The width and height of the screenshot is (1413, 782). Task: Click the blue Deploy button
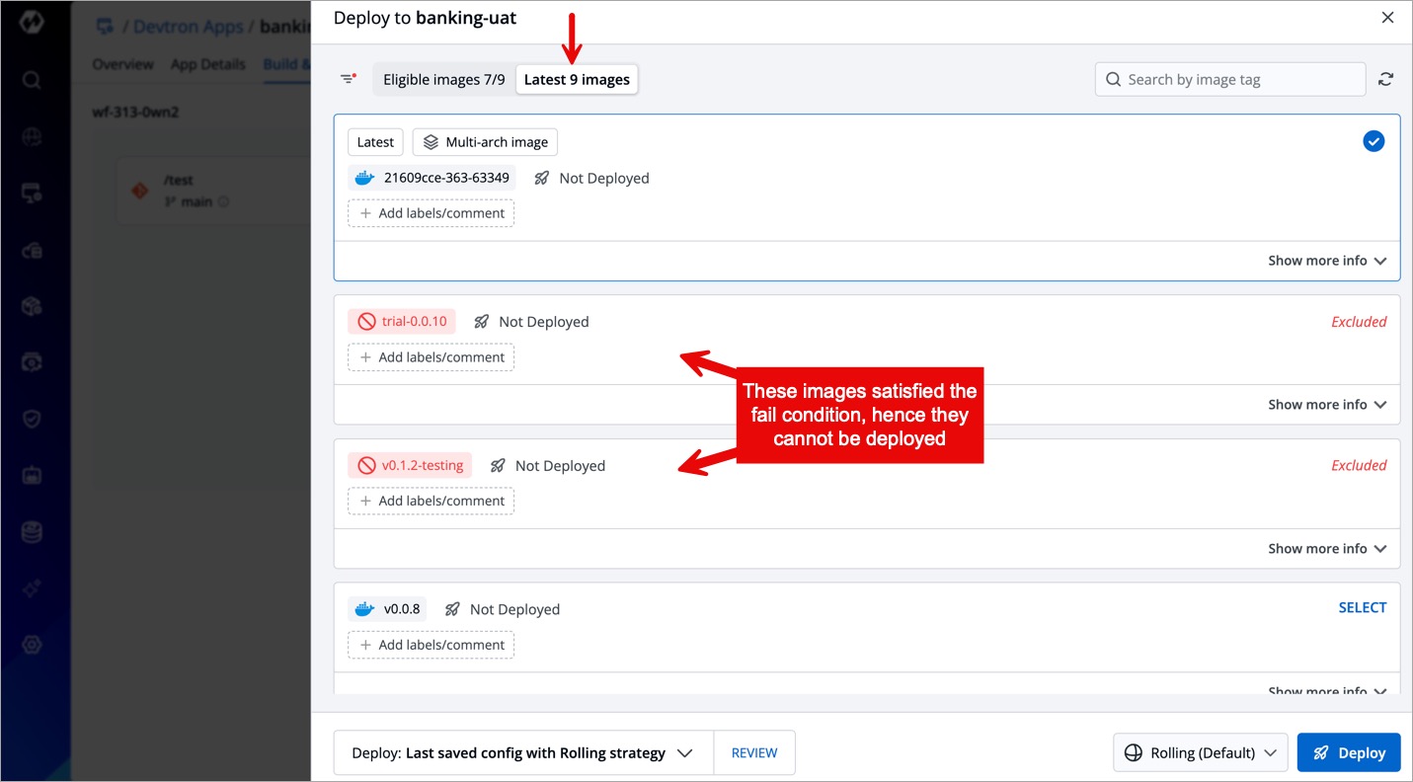[x=1349, y=752]
